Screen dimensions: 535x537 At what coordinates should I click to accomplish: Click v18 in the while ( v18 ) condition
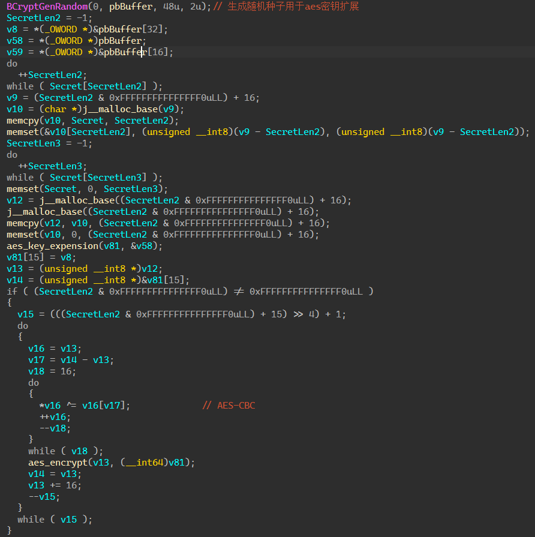79,451
